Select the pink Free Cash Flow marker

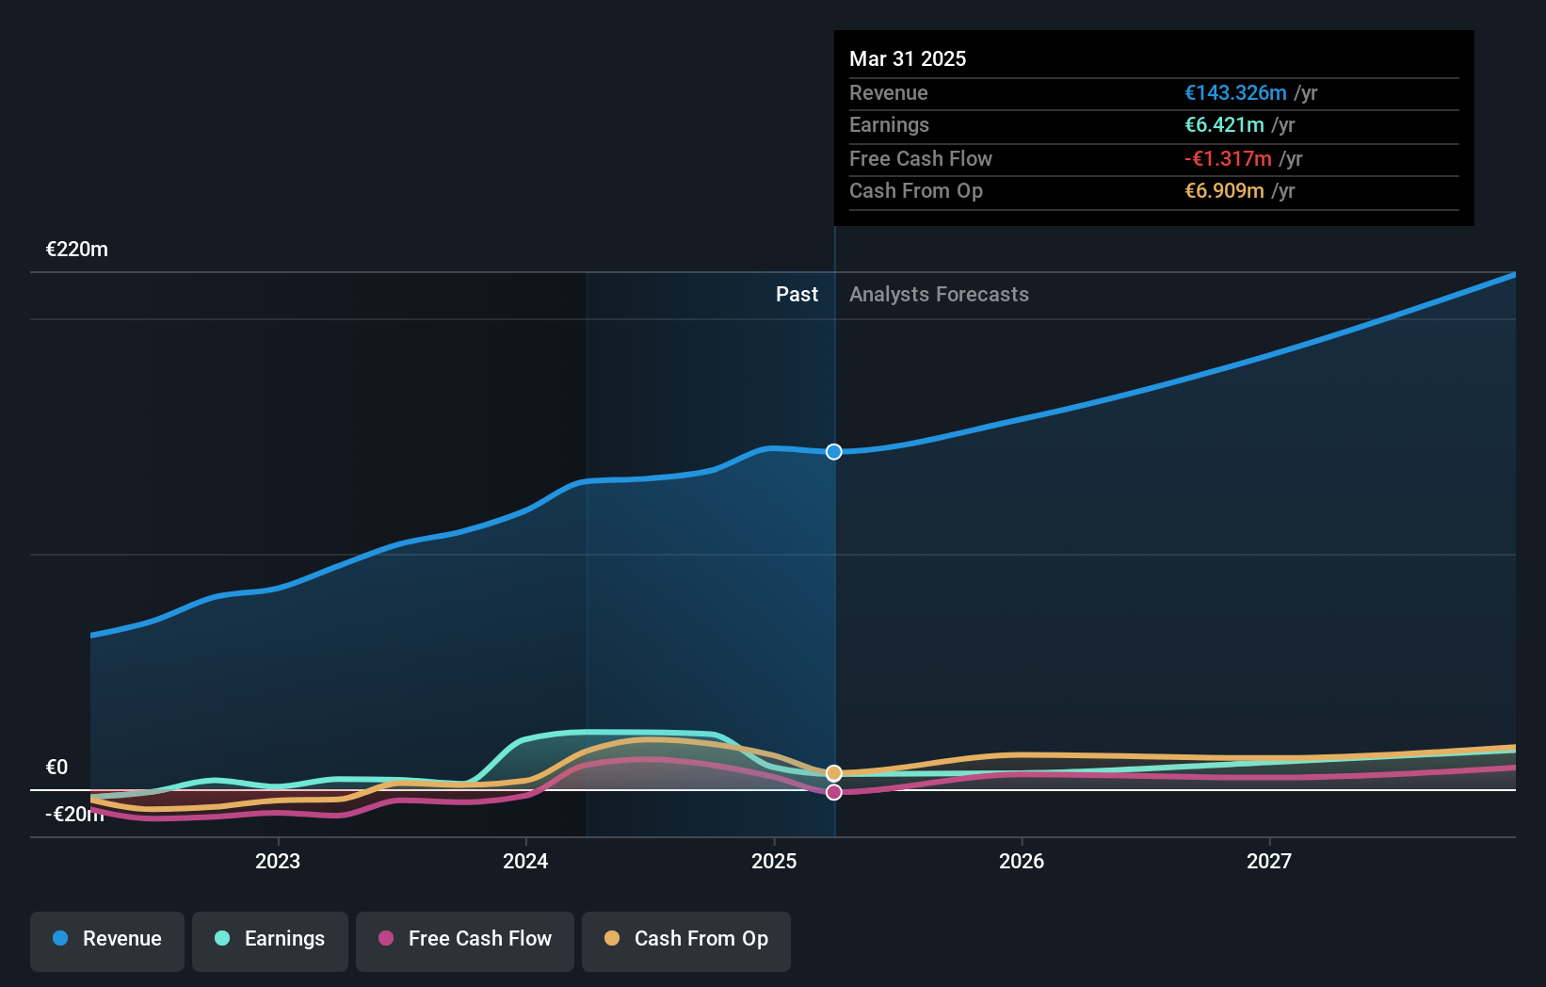point(832,792)
